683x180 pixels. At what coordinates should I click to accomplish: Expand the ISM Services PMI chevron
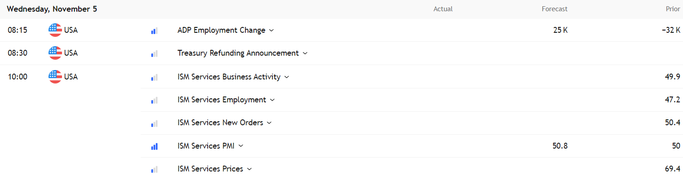tap(241, 146)
